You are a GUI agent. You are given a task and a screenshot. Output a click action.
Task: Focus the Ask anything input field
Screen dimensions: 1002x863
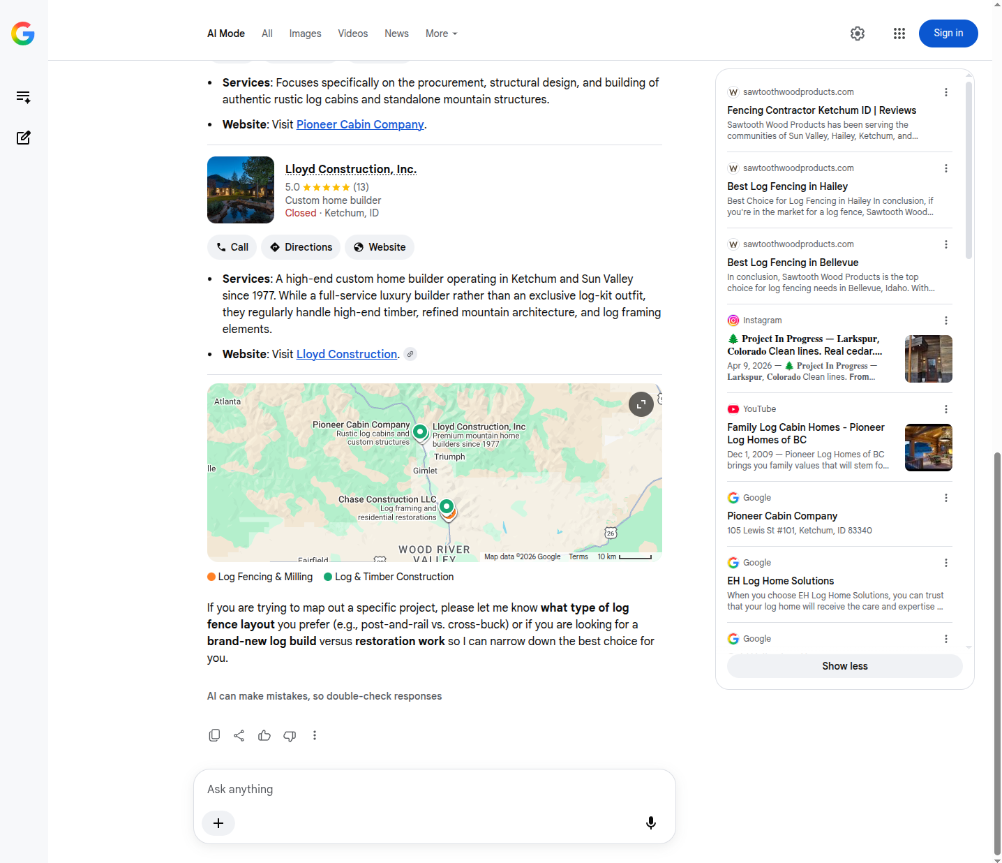[434, 789]
